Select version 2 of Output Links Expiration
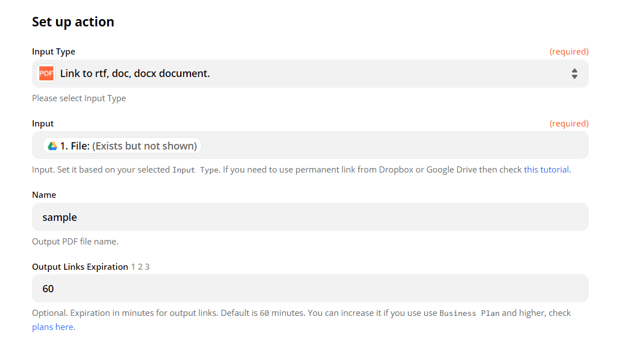The width and height of the screenshot is (619, 344). [x=140, y=266]
